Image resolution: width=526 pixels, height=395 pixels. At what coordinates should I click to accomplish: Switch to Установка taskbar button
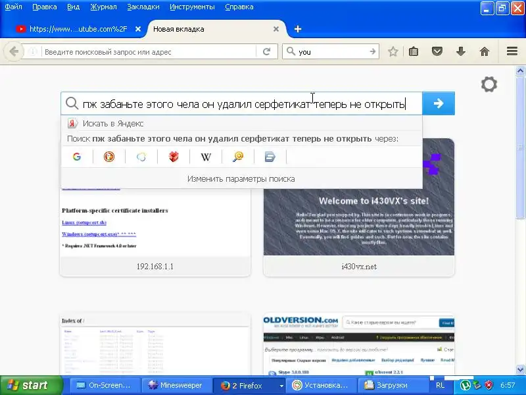[322, 385]
